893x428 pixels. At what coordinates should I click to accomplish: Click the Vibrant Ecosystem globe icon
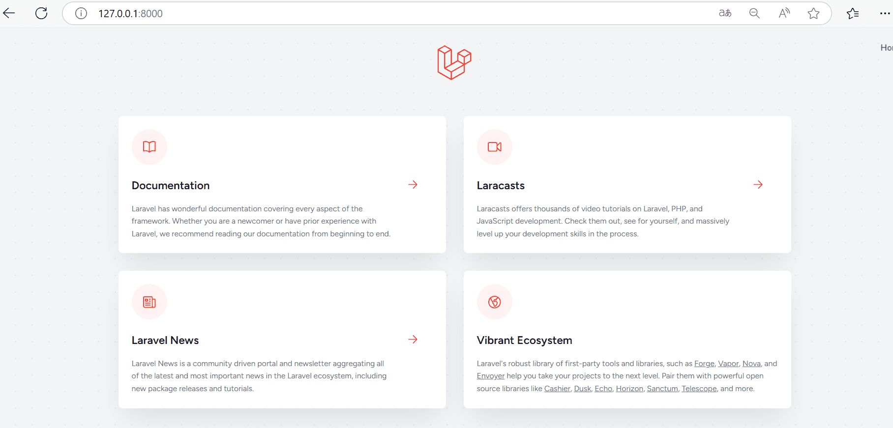pos(495,302)
